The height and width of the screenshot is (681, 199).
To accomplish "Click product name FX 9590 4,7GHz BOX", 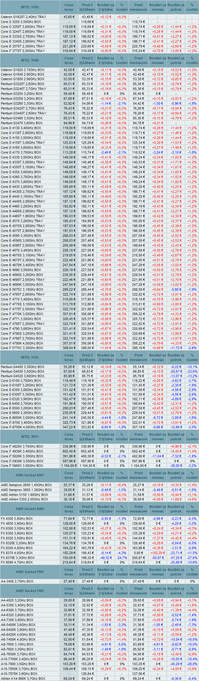I will 17,562.
